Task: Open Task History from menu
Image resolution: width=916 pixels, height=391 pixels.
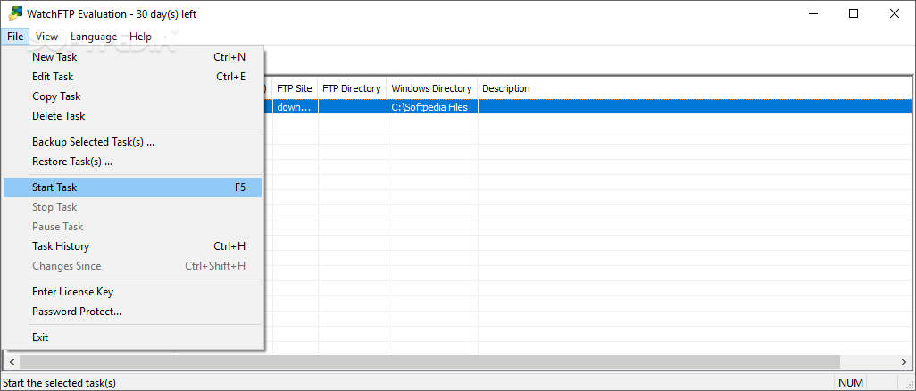Action: point(133,246)
